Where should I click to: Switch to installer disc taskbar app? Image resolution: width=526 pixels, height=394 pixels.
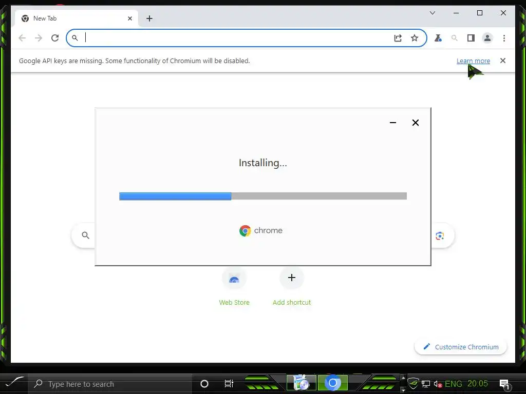point(301,383)
